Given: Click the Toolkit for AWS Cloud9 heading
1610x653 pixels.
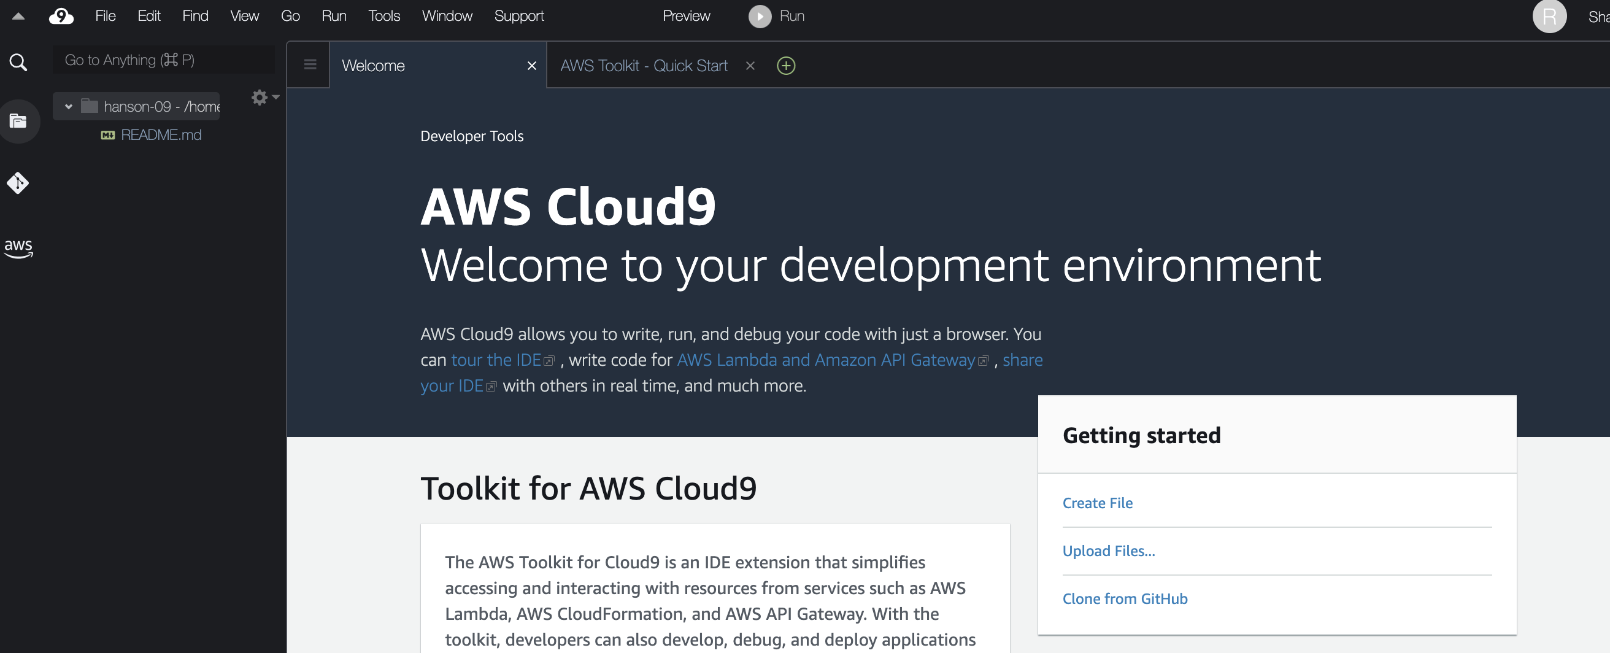Looking at the screenshot, I should (588, 489).
